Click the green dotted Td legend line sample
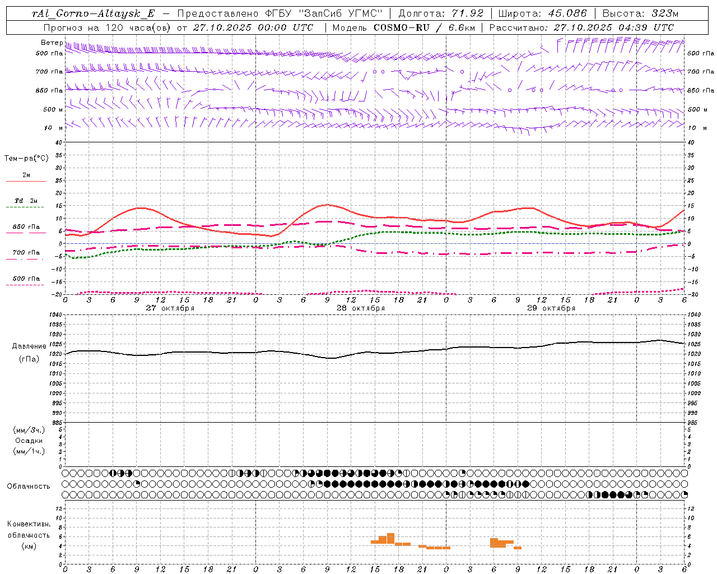Viewport: 717px width, 574px height. tap(25, 207)
